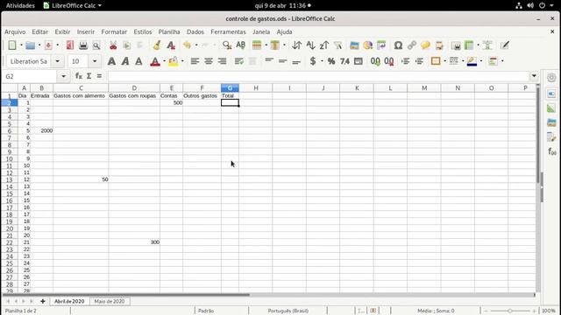Open sidebar Properties panel icon
The width and height of the screenshot is (561, 315).
[x=551, y=94]
